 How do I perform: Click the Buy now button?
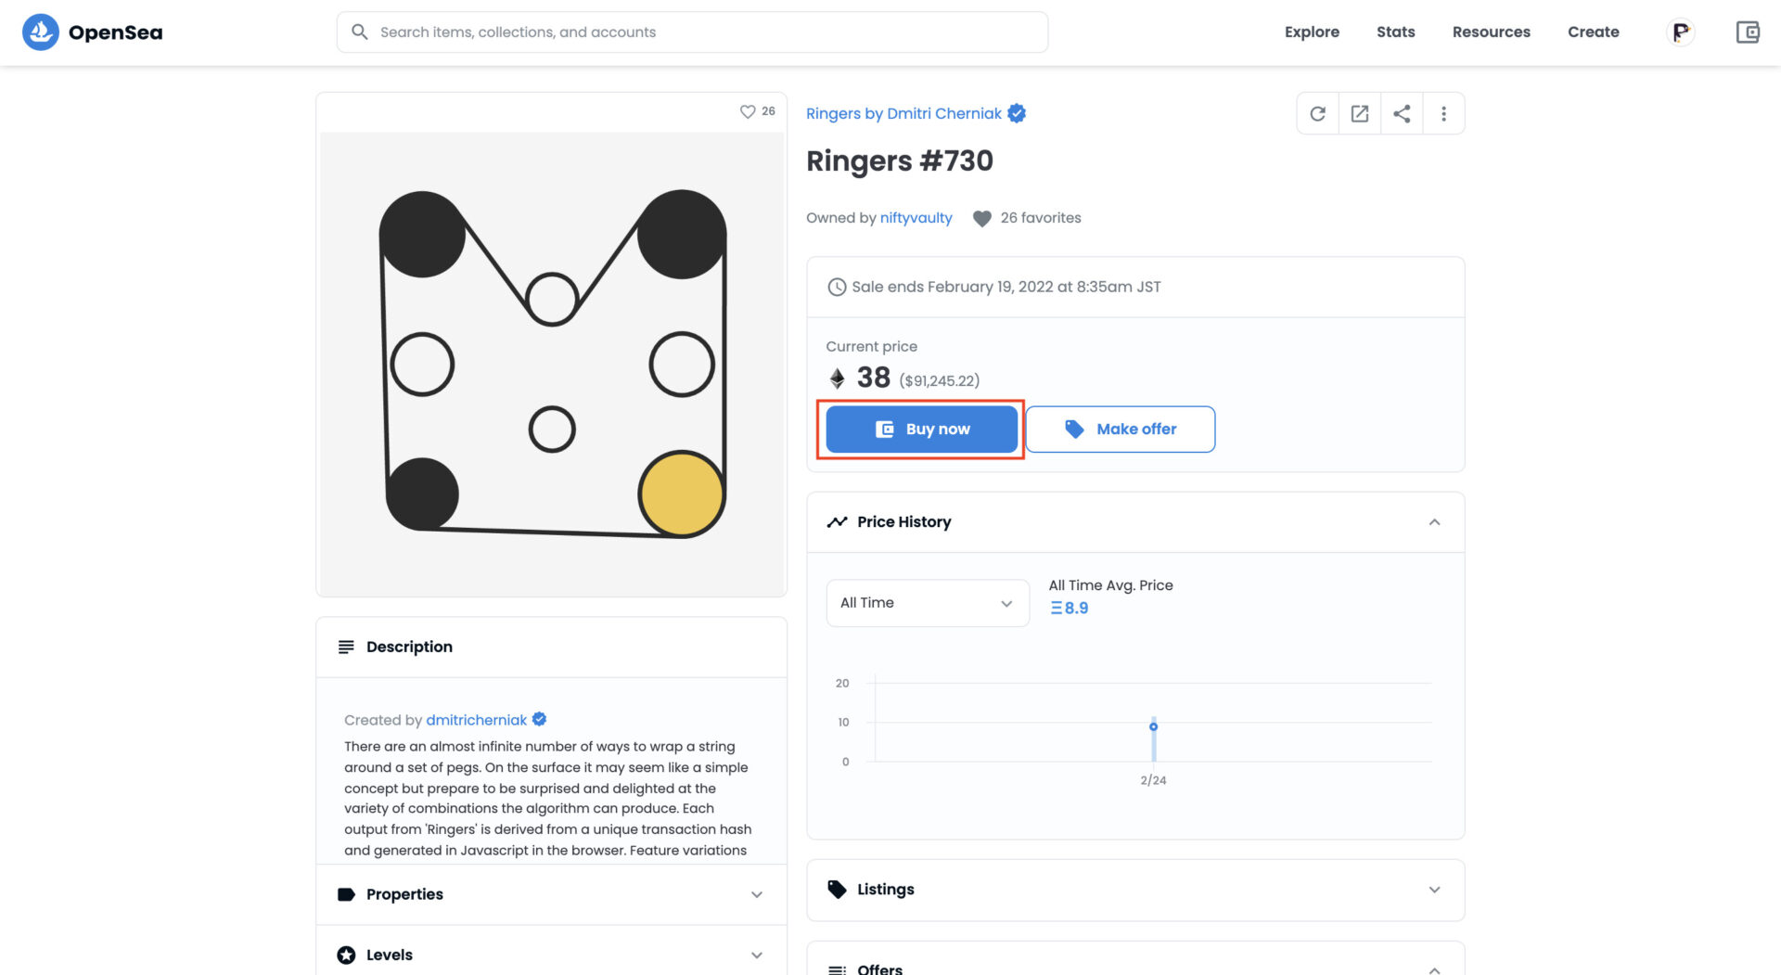(x=921, y=430)
